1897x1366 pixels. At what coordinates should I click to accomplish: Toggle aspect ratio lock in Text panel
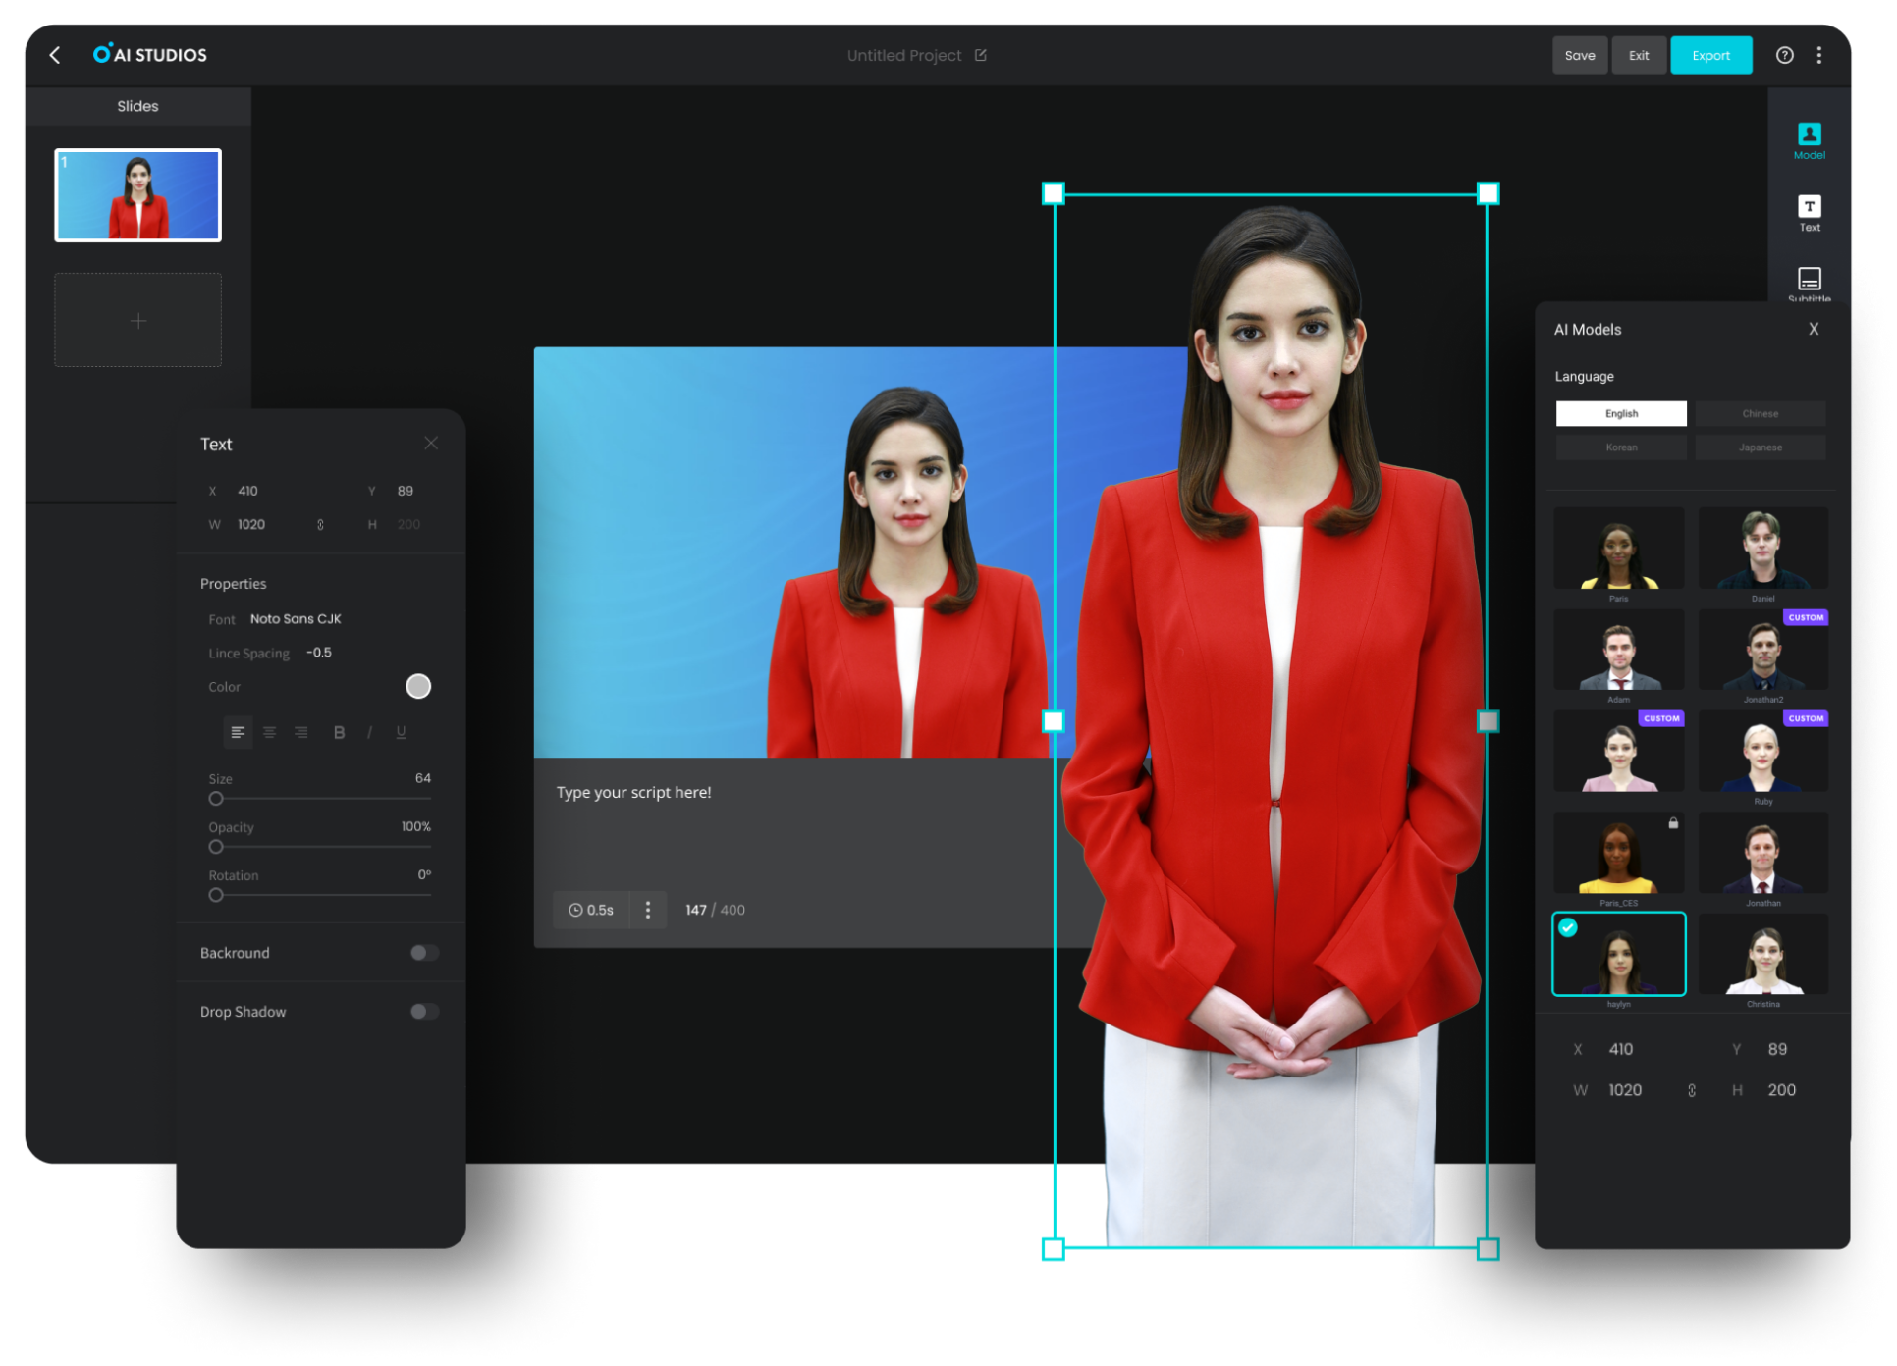pyautogui.click(x=320, y=525)
